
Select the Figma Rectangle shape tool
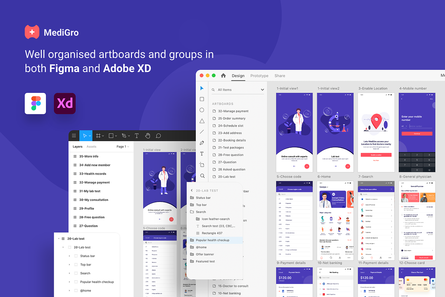[112, 136]
